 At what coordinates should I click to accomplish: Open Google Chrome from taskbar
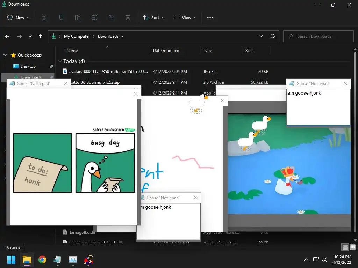click(x=42, y=260)
